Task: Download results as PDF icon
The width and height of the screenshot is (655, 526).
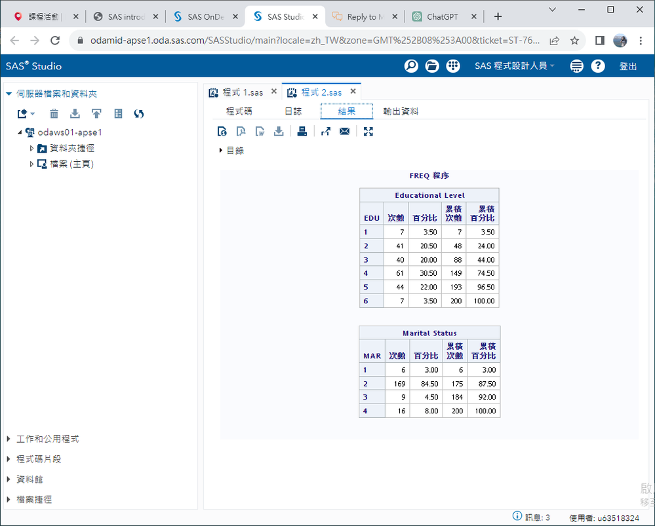Action: click(x=241, y=132)
